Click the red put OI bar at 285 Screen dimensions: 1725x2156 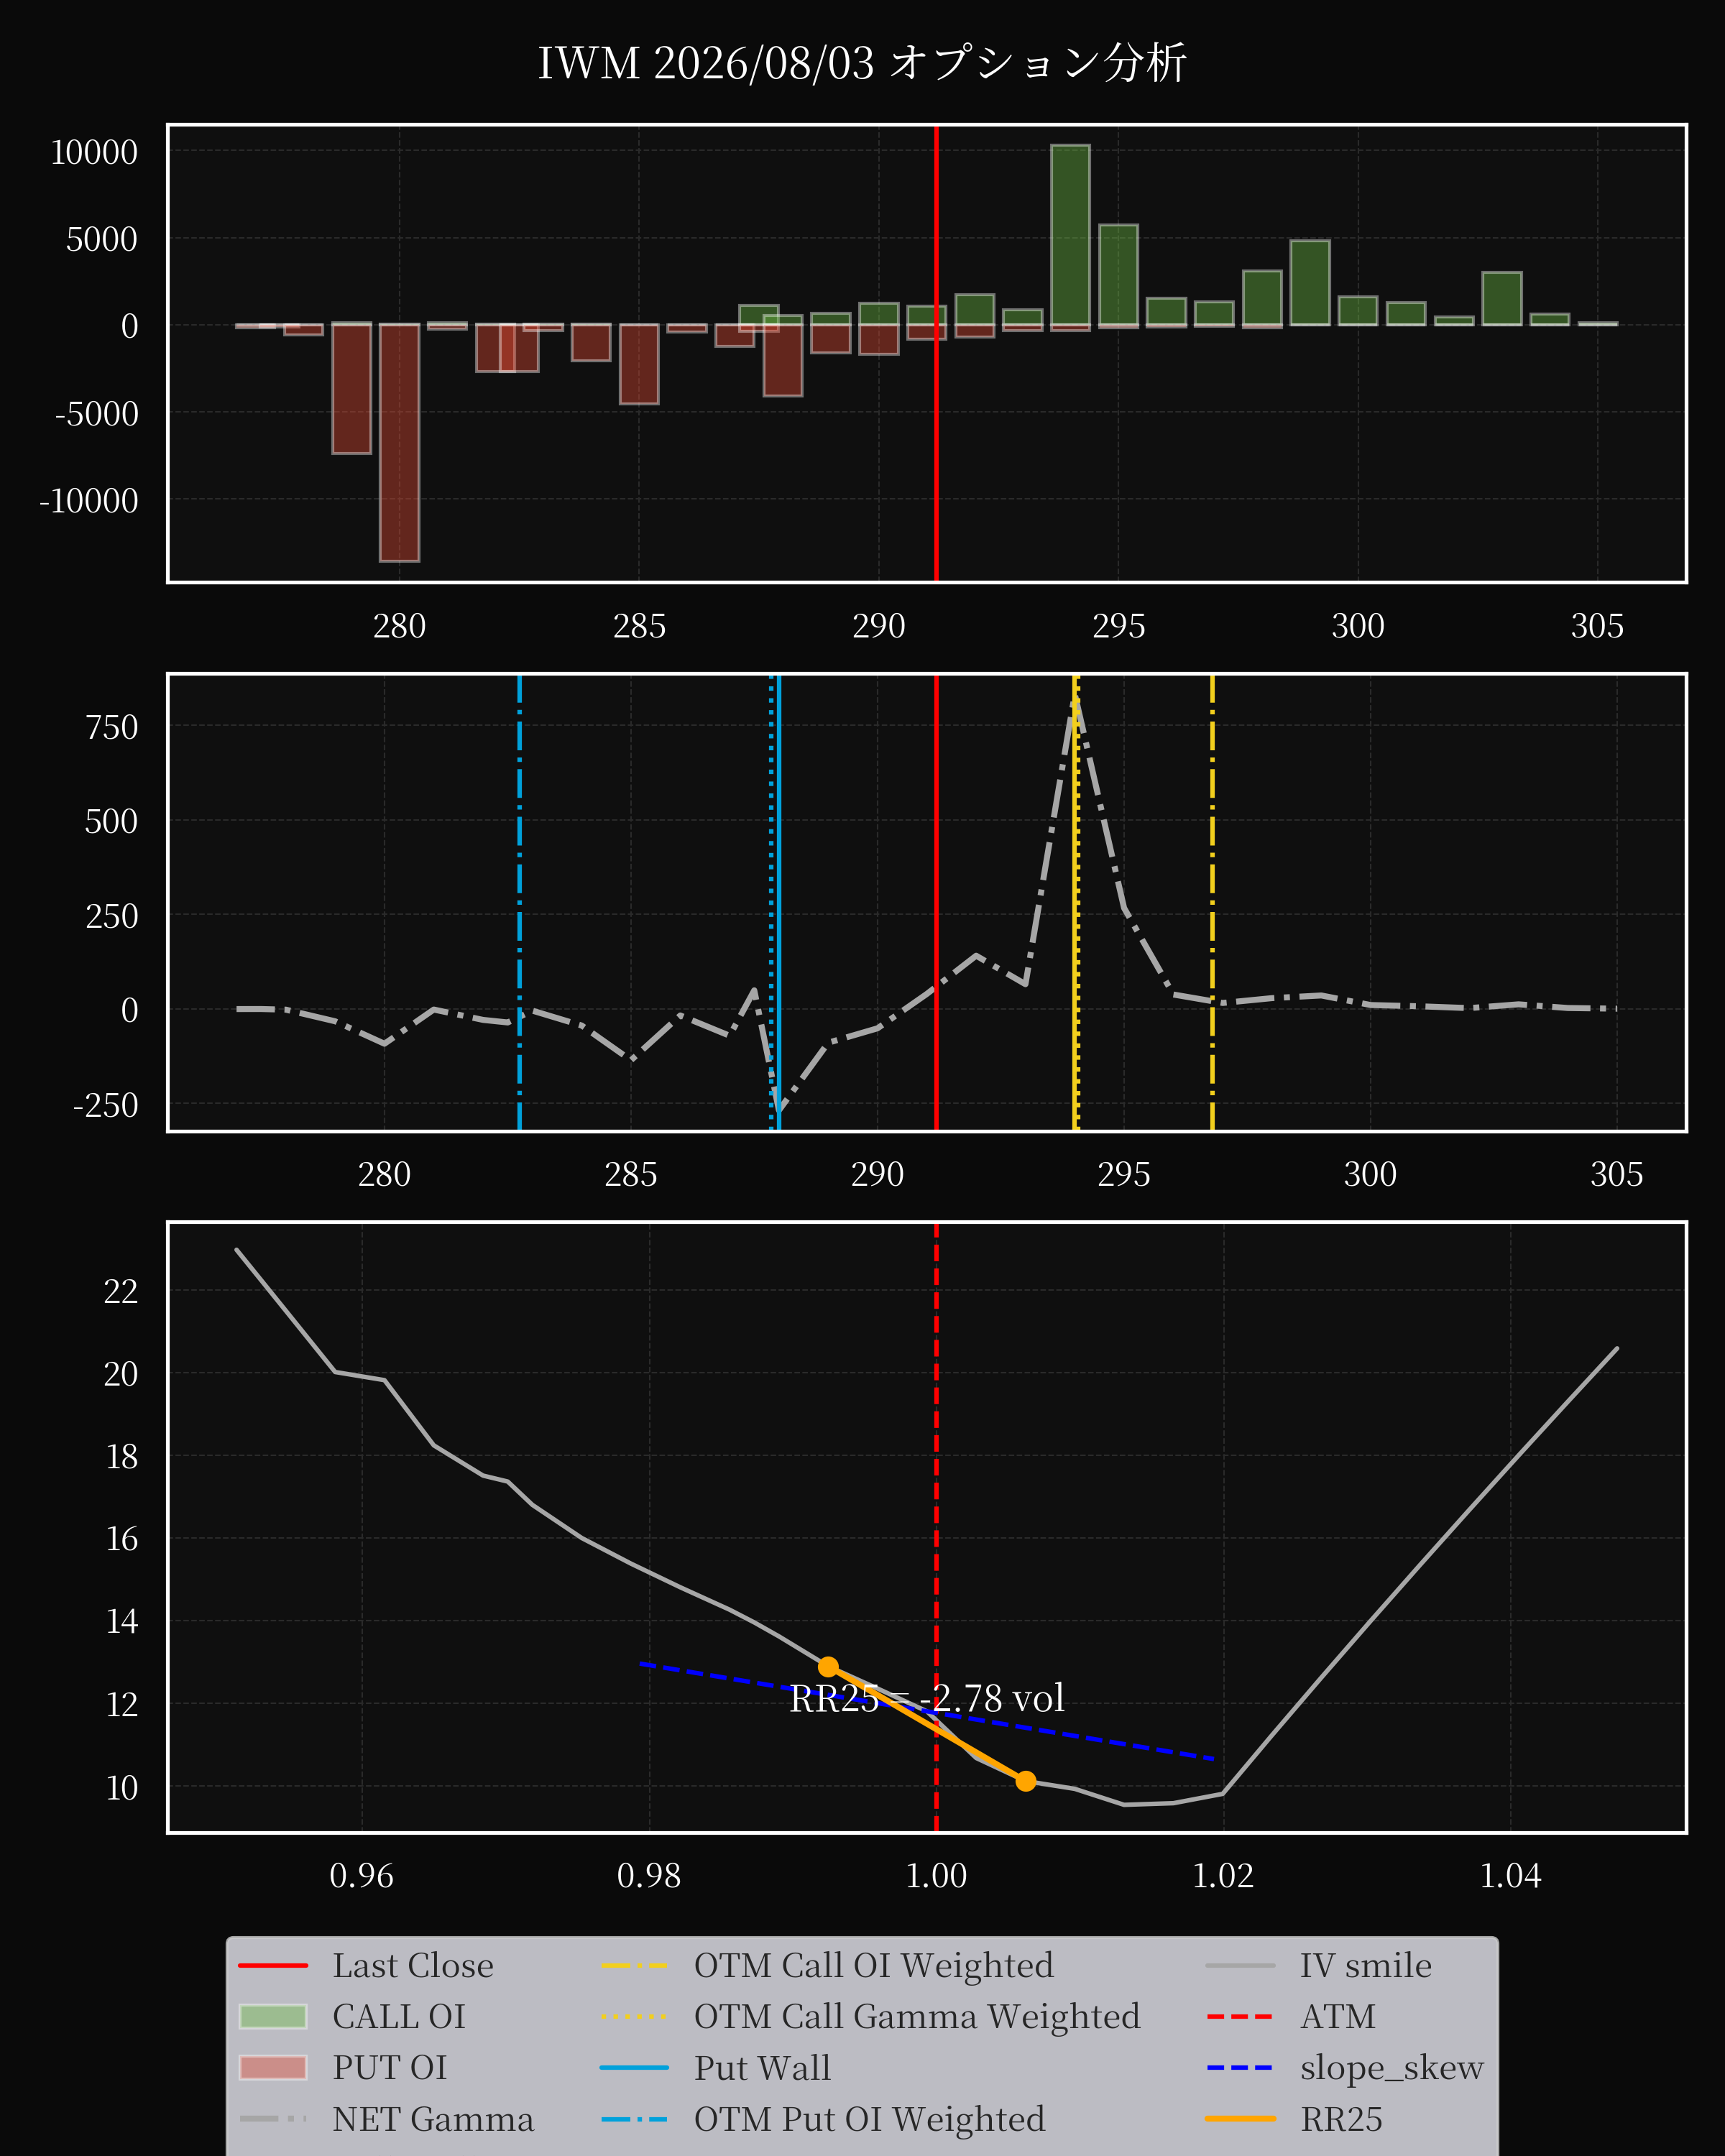point(639,364)
